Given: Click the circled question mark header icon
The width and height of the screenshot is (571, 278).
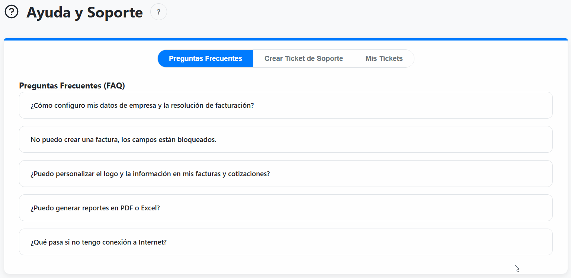Looking at the screenshot, I should (x=12, y=11).
